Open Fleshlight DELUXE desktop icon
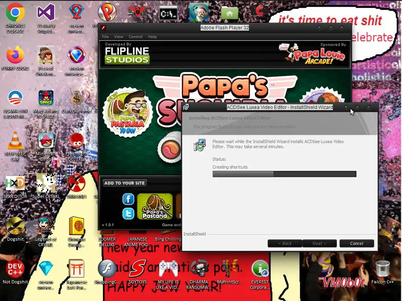This screenshot has width=402, height=301. pos(77,140)
